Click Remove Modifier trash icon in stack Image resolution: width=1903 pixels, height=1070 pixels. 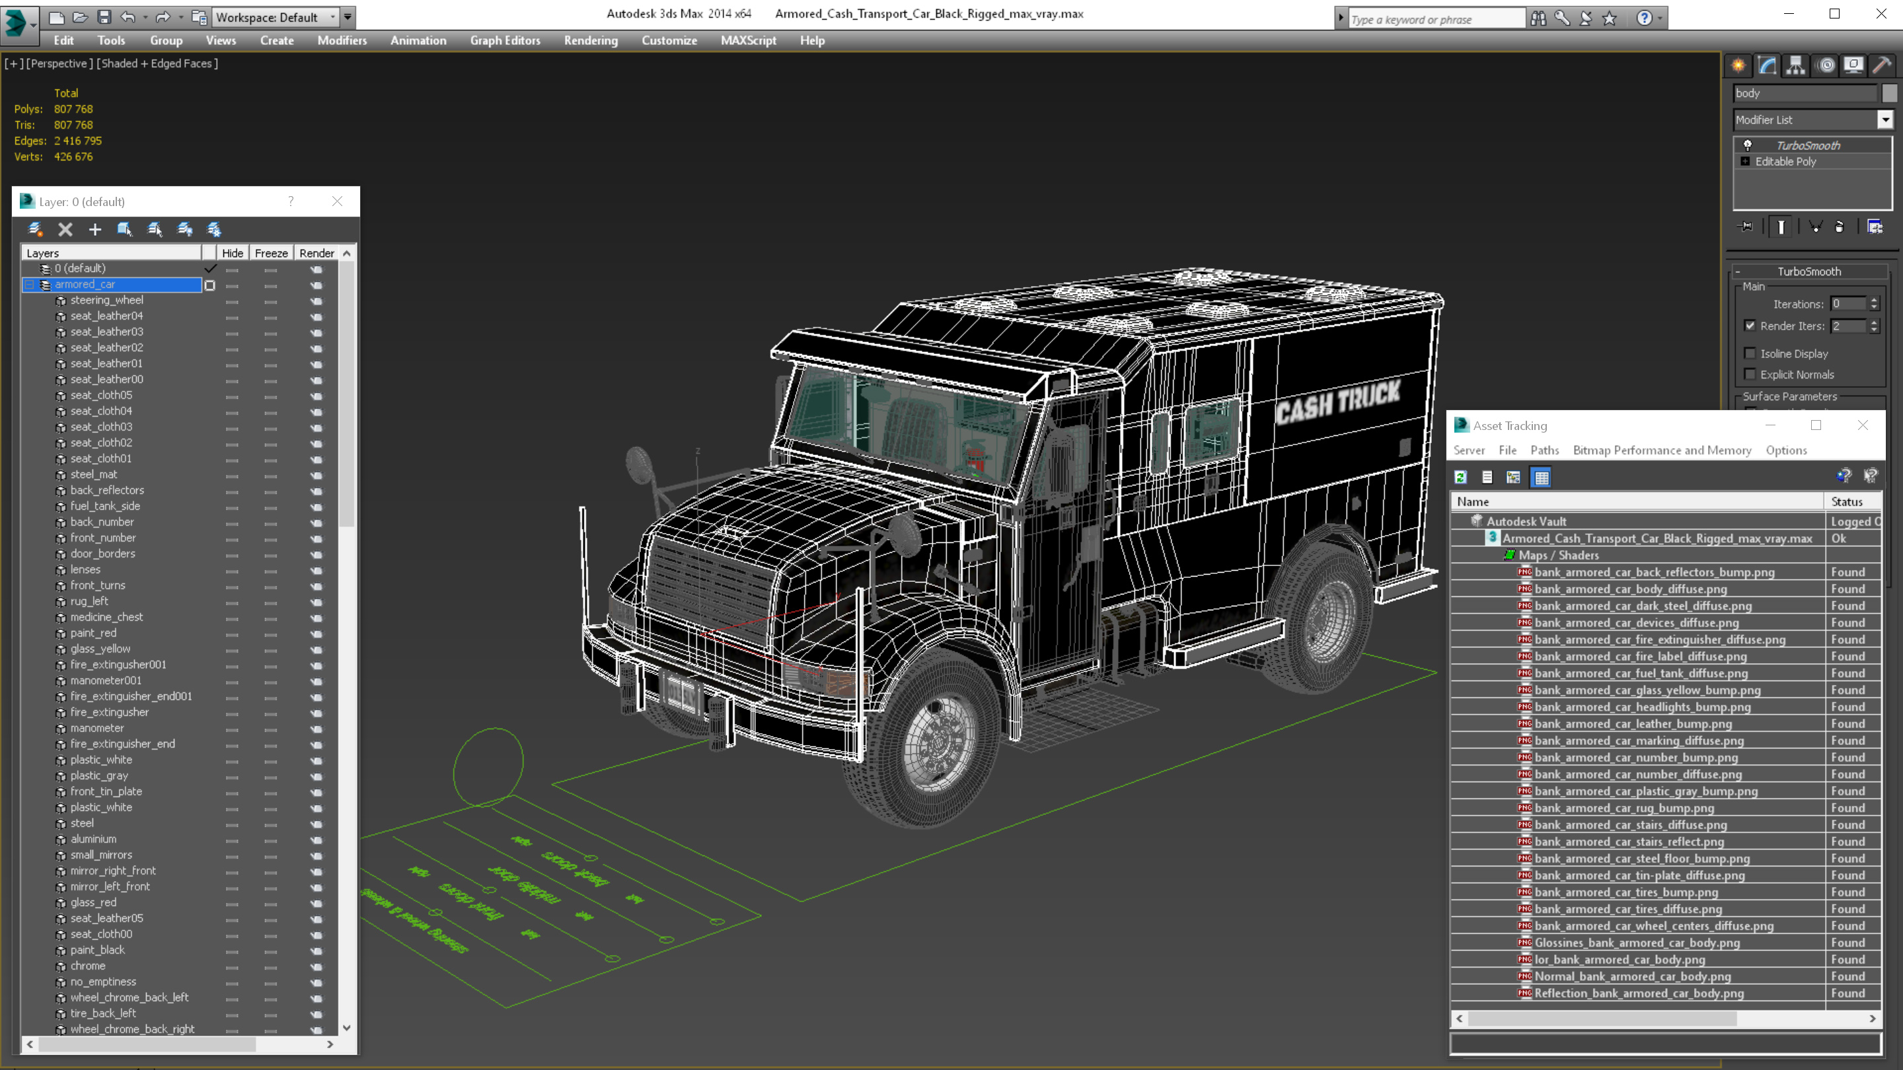coord(1840,227)
